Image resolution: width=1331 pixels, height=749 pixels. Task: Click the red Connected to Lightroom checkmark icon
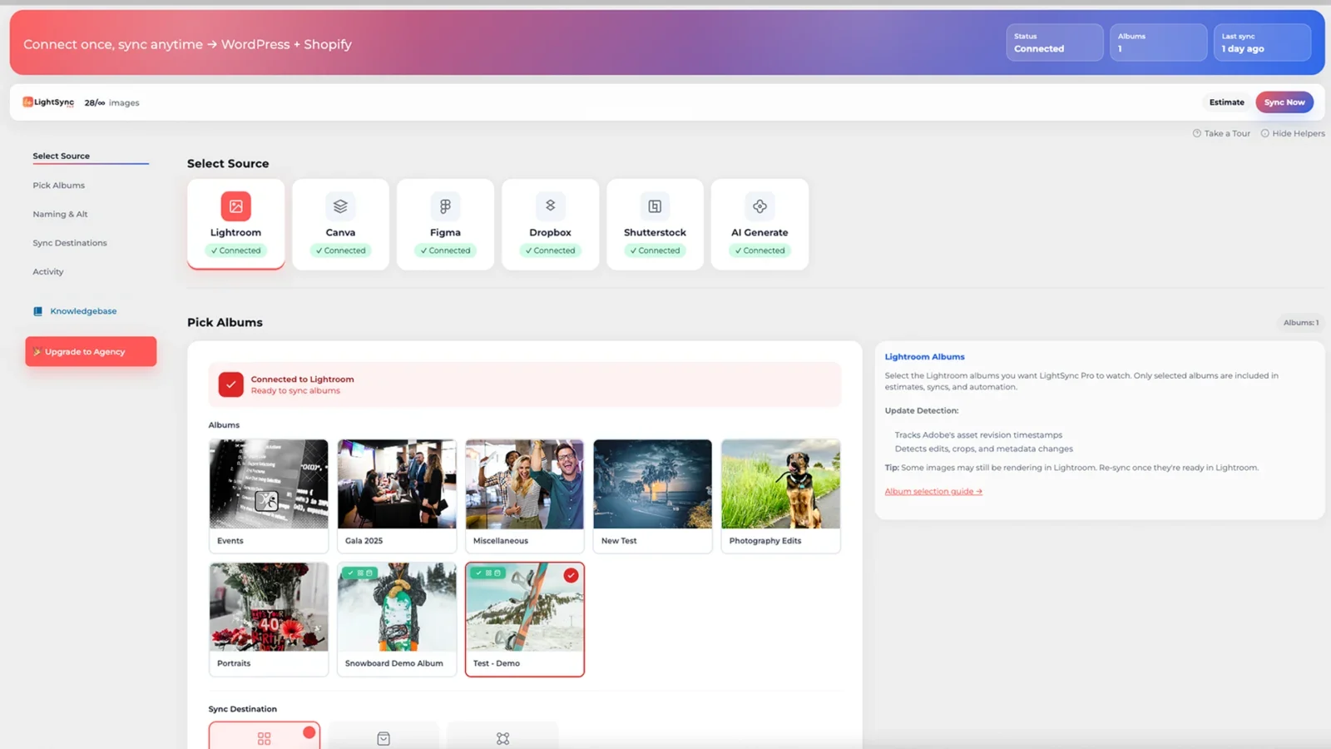(x=230, y=384)
